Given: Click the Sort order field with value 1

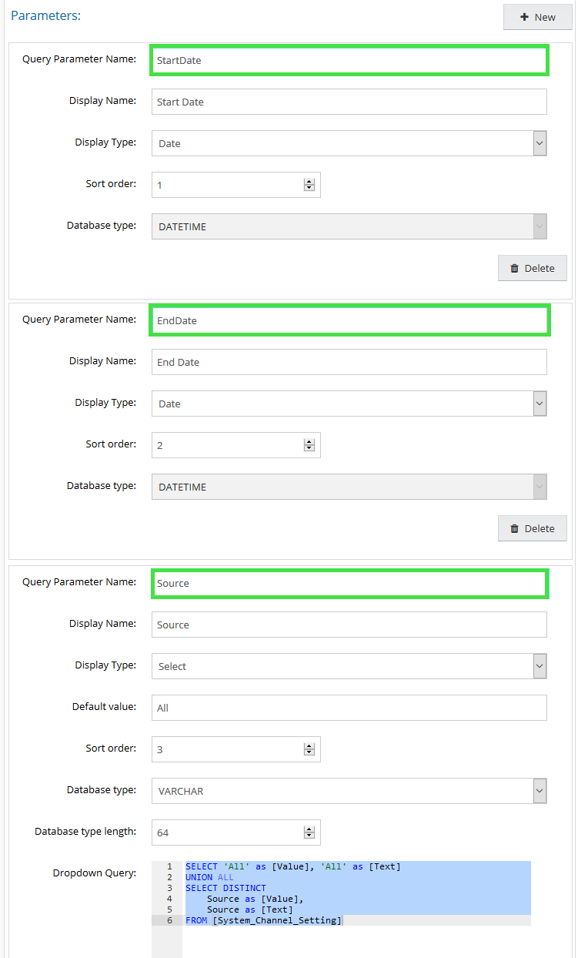Looking at the screenshot, I should [x=229, y=185].
